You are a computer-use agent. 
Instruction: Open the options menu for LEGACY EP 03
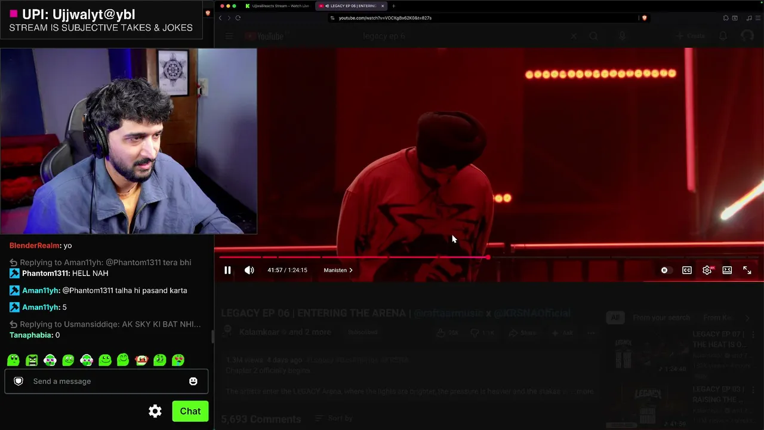[753, 389]
